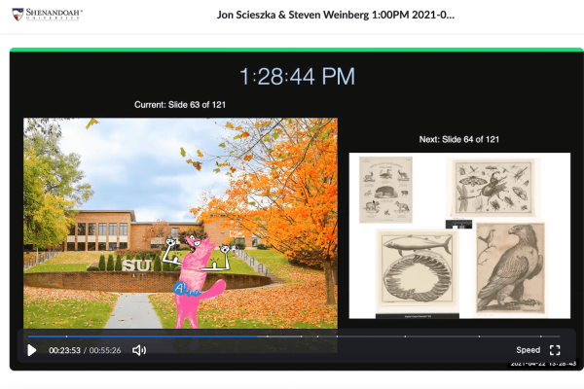Click the "Current: Slide 63 of 121" label
584x389 pixels.
tap(180, 104)
